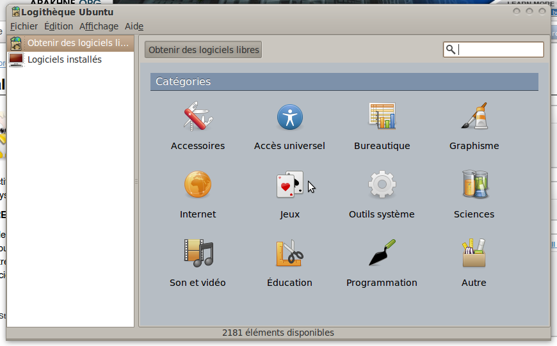Click the Internet label

(198, 214)
